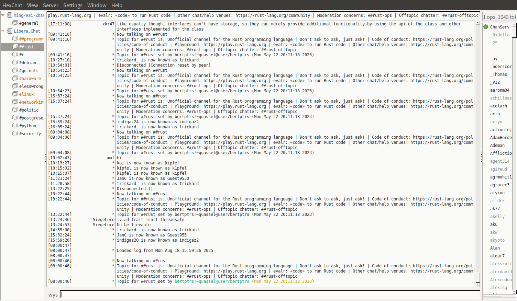The height and width of the screenshot is (301, 517).
Task: Click the #debian channel icon
Action: pyautogui.click(x=15, y=62)
